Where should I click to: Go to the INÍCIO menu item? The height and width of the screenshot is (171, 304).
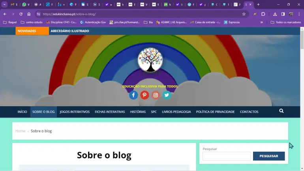(x=22, y=112)
